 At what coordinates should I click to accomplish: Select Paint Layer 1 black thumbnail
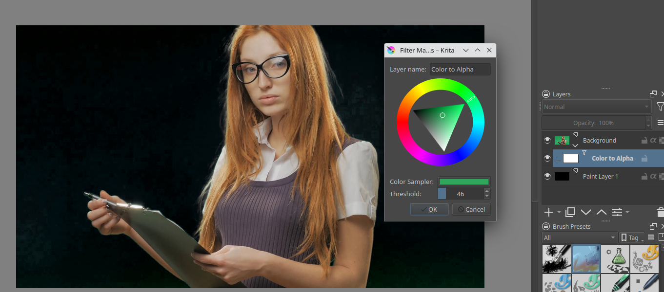562,176
